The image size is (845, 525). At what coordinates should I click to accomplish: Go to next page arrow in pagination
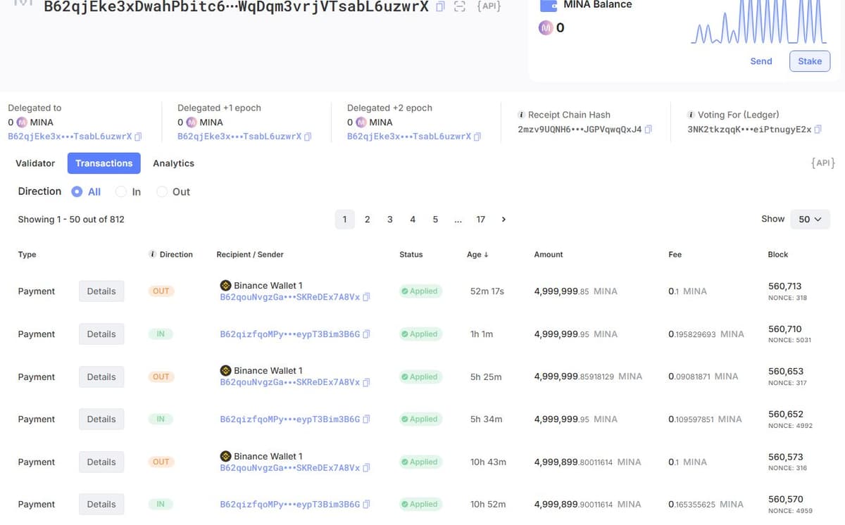point(503,220)
